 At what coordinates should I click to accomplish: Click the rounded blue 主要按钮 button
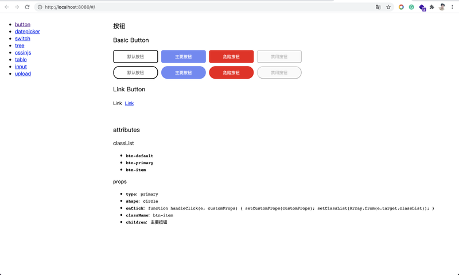coord(184,73)
